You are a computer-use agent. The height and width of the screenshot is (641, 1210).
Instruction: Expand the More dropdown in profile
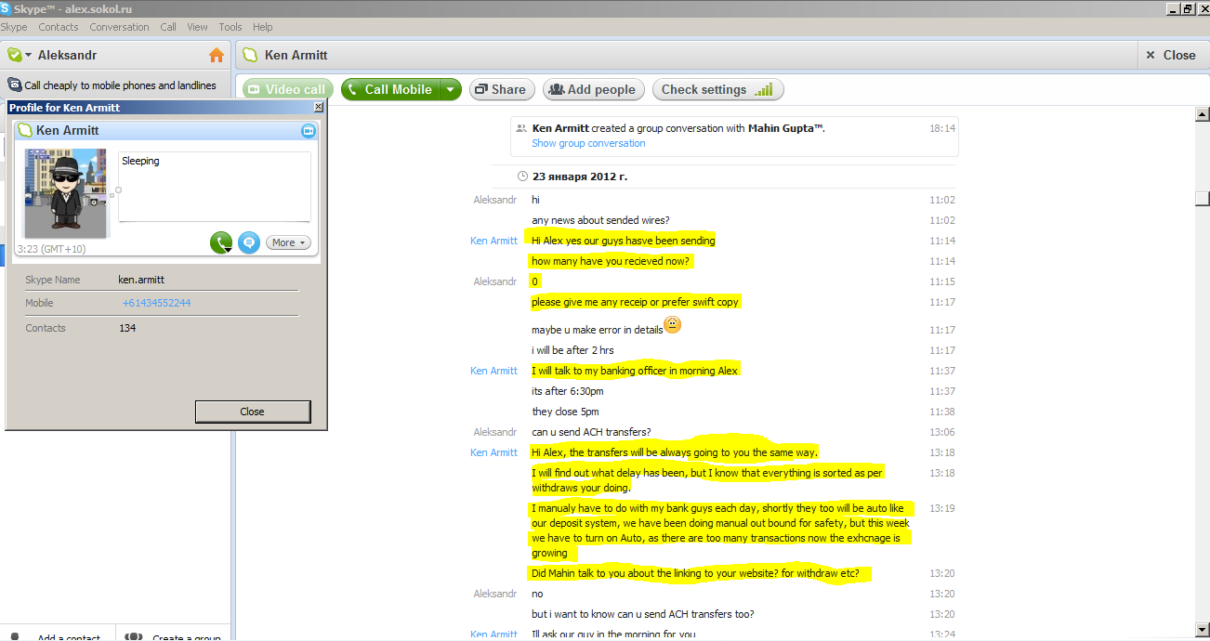tap(289, 242)
